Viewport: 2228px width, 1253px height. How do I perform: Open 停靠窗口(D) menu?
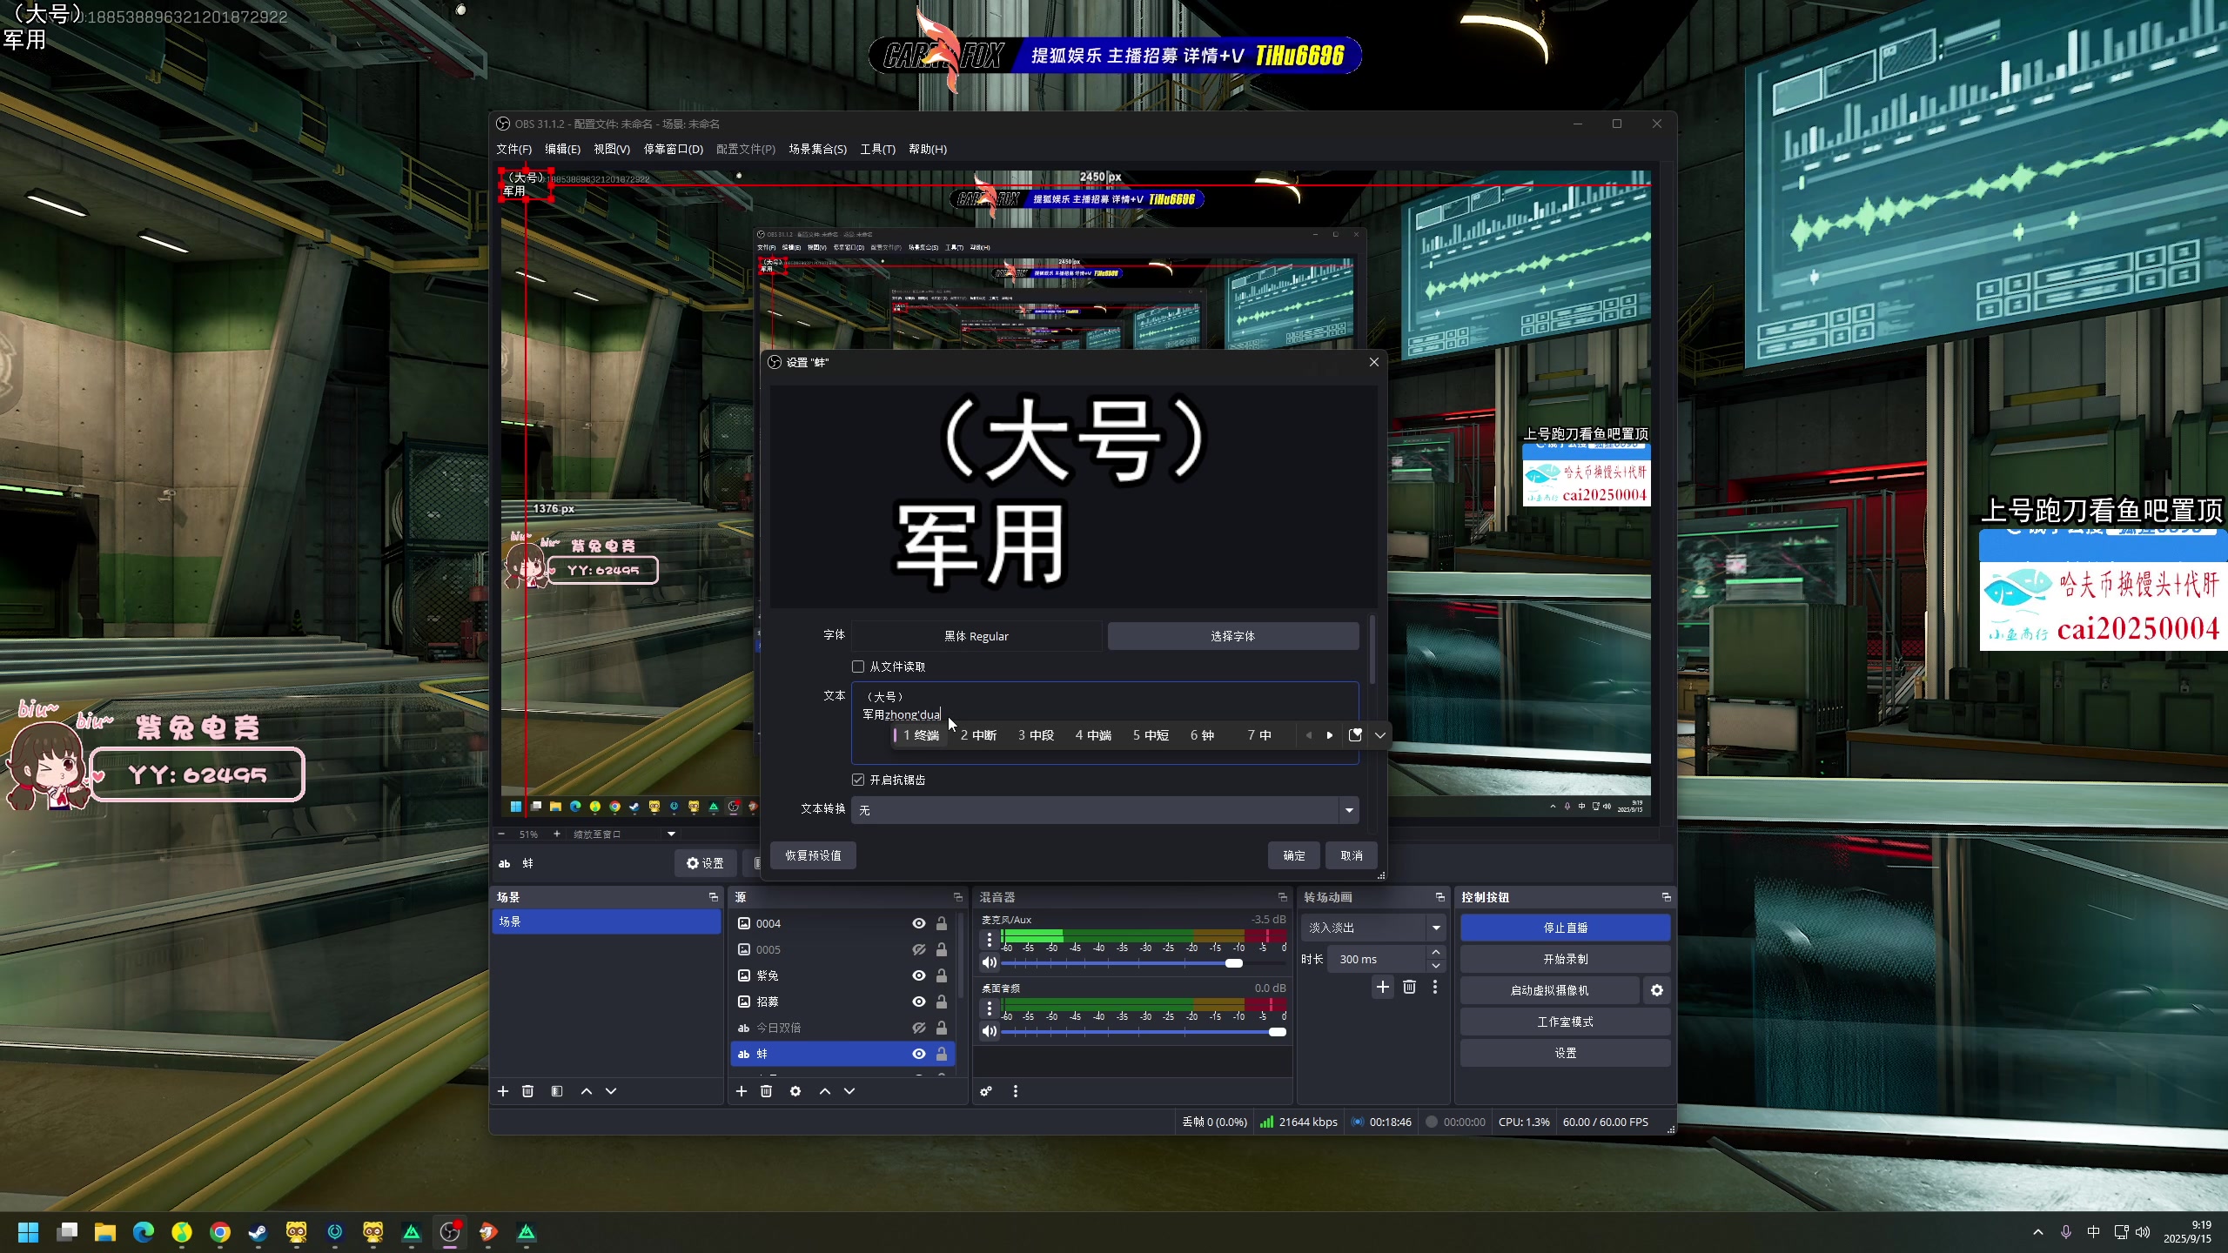[x=673, y=149]
